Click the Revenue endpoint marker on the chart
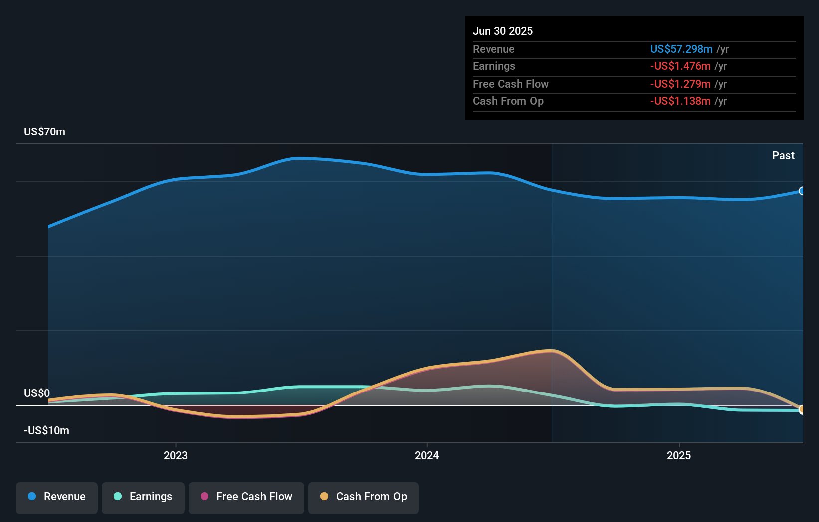Screen dimensions: 819x522 (x=802, y=191)
